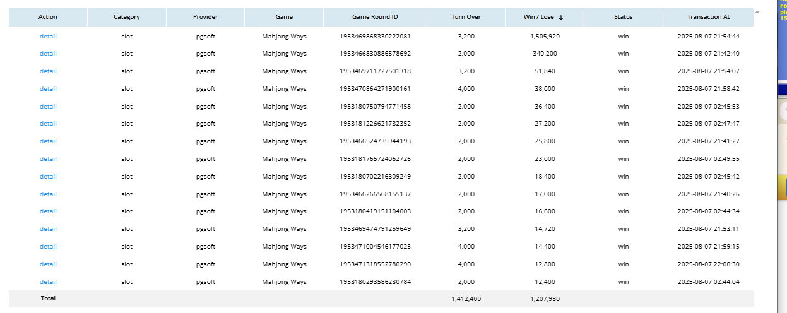Click the Provider column header

tap(206, 17)
